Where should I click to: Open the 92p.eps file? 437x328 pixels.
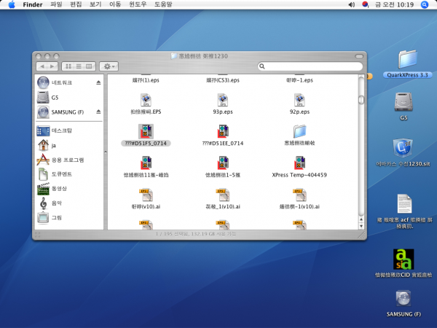299,99
